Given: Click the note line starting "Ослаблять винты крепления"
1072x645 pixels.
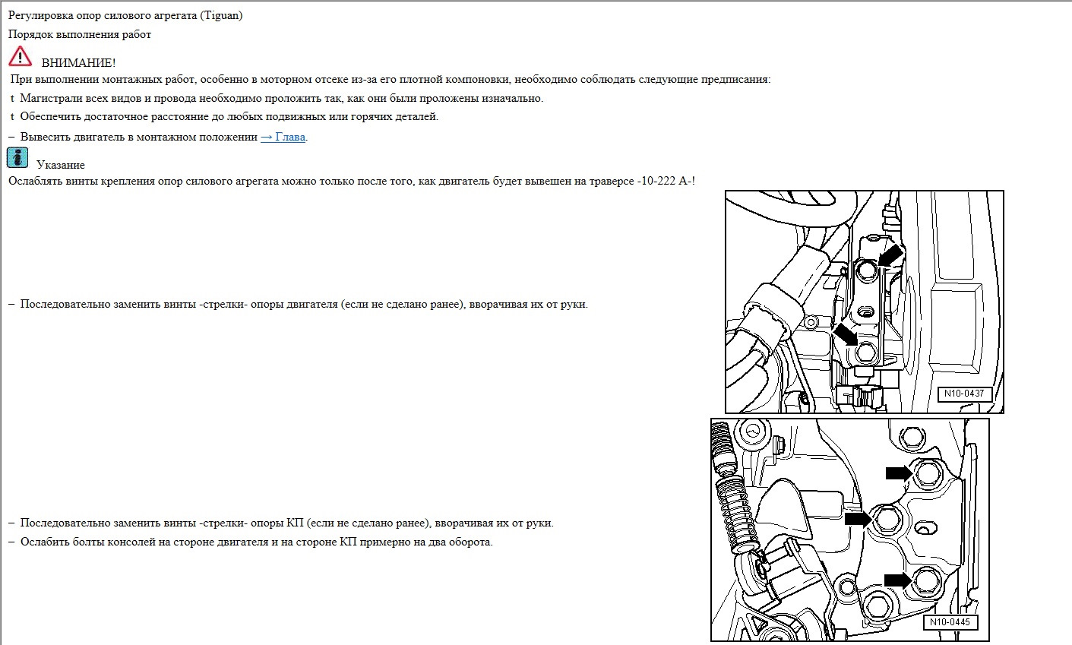Looking at the screenshot, I should click(352, 181).
